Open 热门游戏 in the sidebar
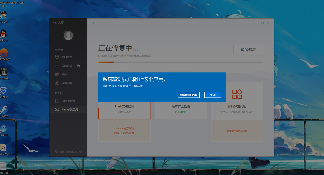This screenshot has width=324, height=175. click(x=68, y=57)
